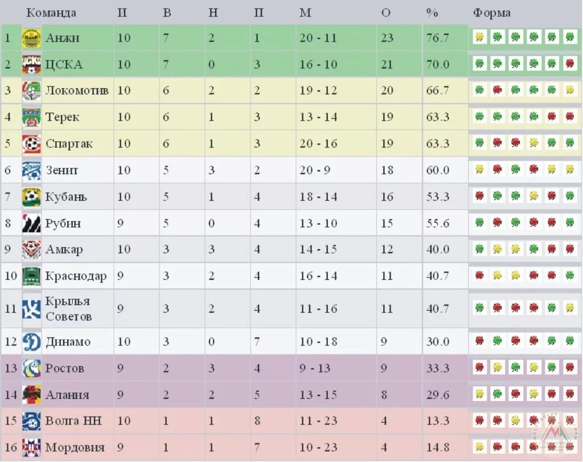Open the Краснодар team name link
Viewport: 583px width, 462px height.
pyautogui.click(x=76, y=276)
